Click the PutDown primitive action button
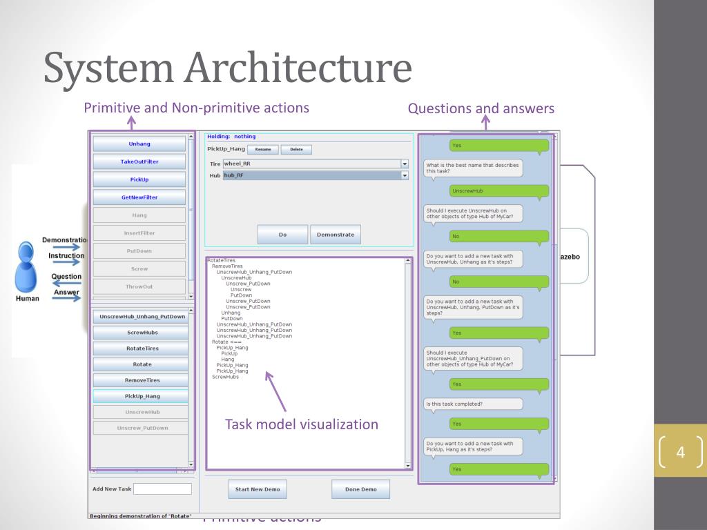Viewport: 707px width, 530px height. pos(139,251)
